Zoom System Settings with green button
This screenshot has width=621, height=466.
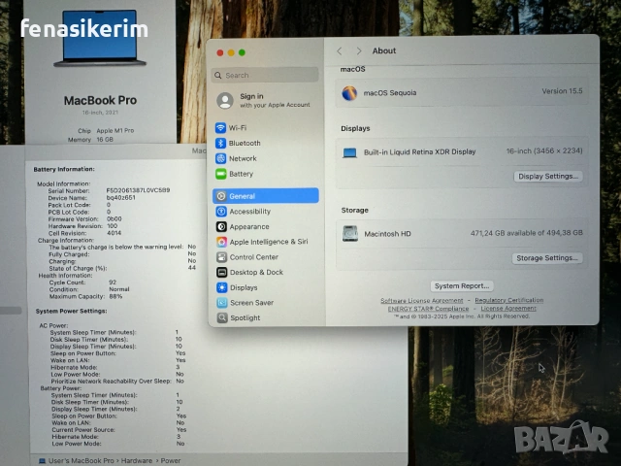click(242, 52)
